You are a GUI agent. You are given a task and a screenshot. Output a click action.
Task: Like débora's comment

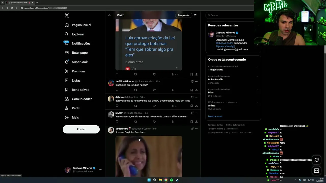(154, 106)
